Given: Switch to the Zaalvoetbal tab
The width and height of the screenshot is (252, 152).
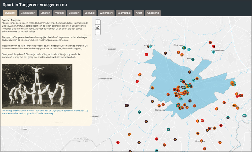Looking at the screenshot, I should 124,13.
